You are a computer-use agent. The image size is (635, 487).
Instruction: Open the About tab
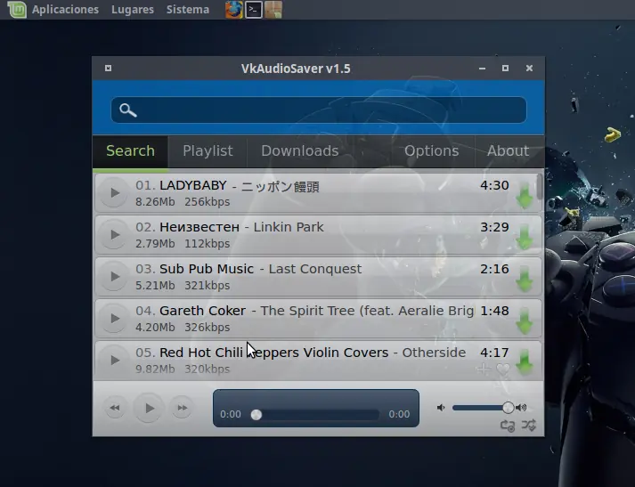508,151
